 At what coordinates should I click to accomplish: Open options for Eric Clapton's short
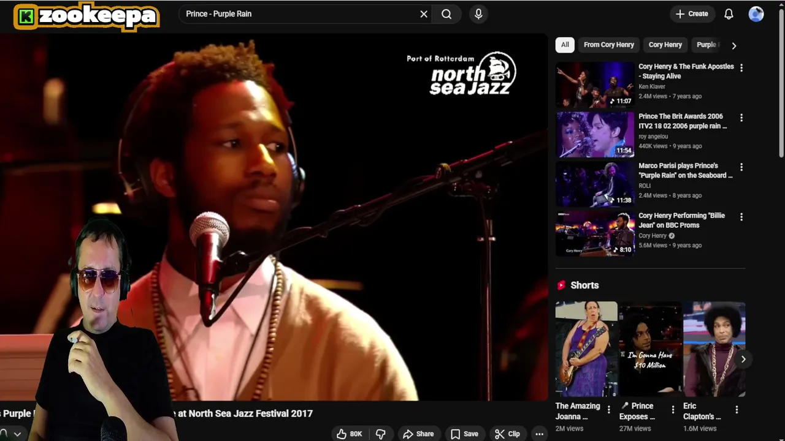pyautogui.click(x=737, y=410)
